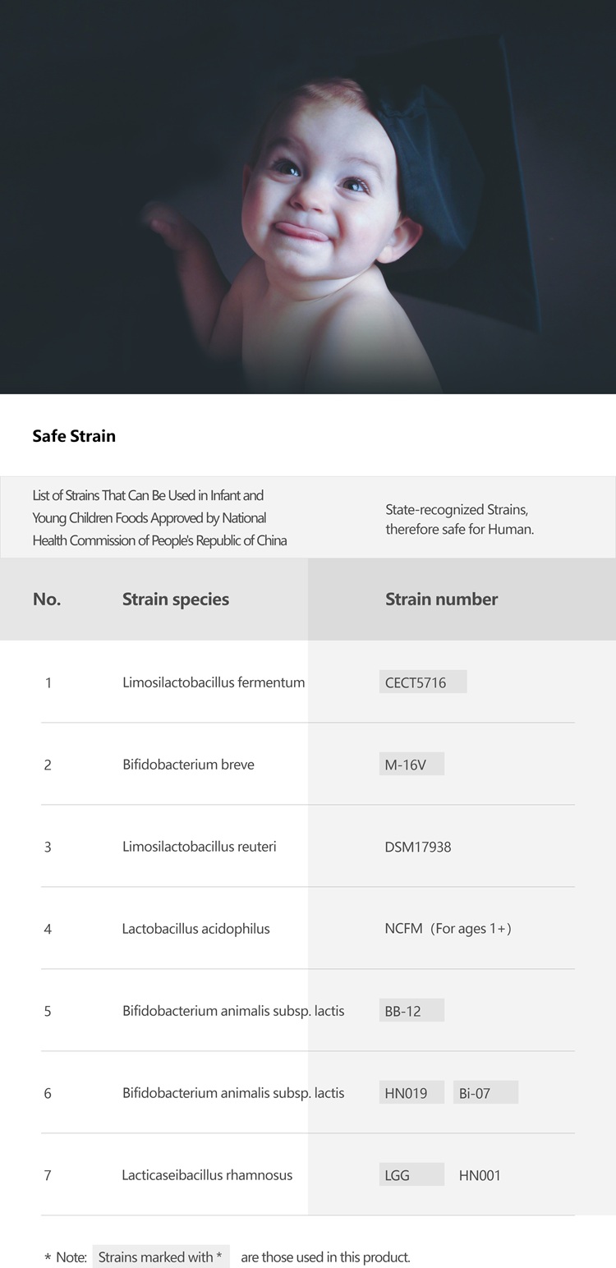616x1268 pixels.
Task: Select the CECT5716 strain tag
Action: pos(422,682)
